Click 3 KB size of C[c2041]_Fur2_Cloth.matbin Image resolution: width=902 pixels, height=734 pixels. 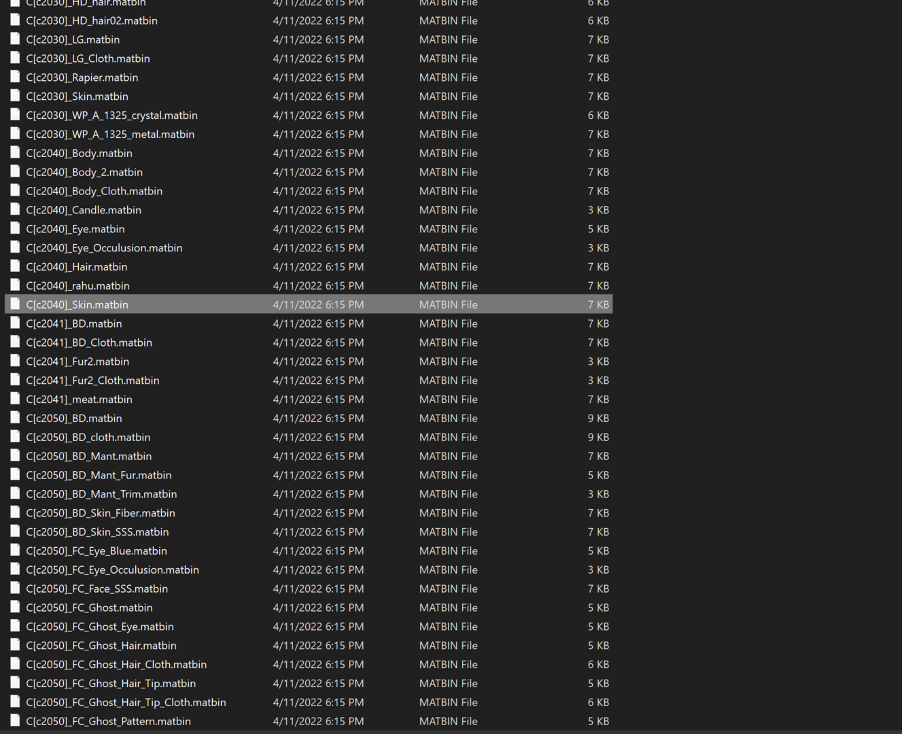[598, 381]
